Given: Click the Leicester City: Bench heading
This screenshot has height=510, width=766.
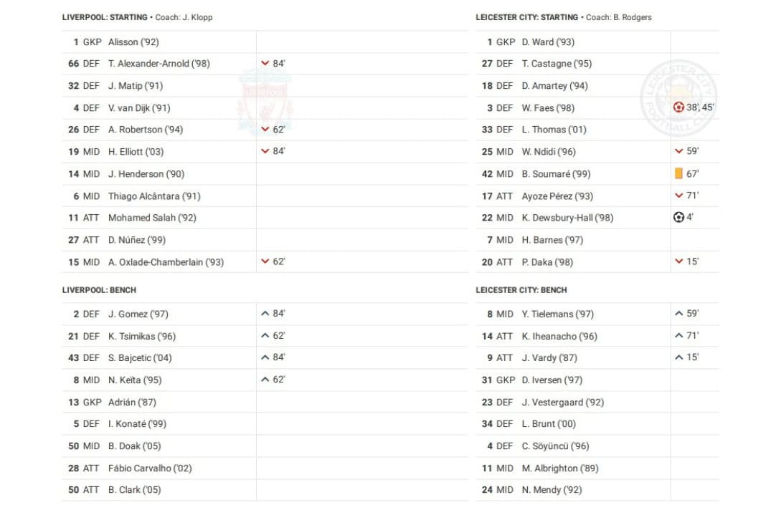Looking at the screenshot, I should pyautogui.click(x=521, y=290).
